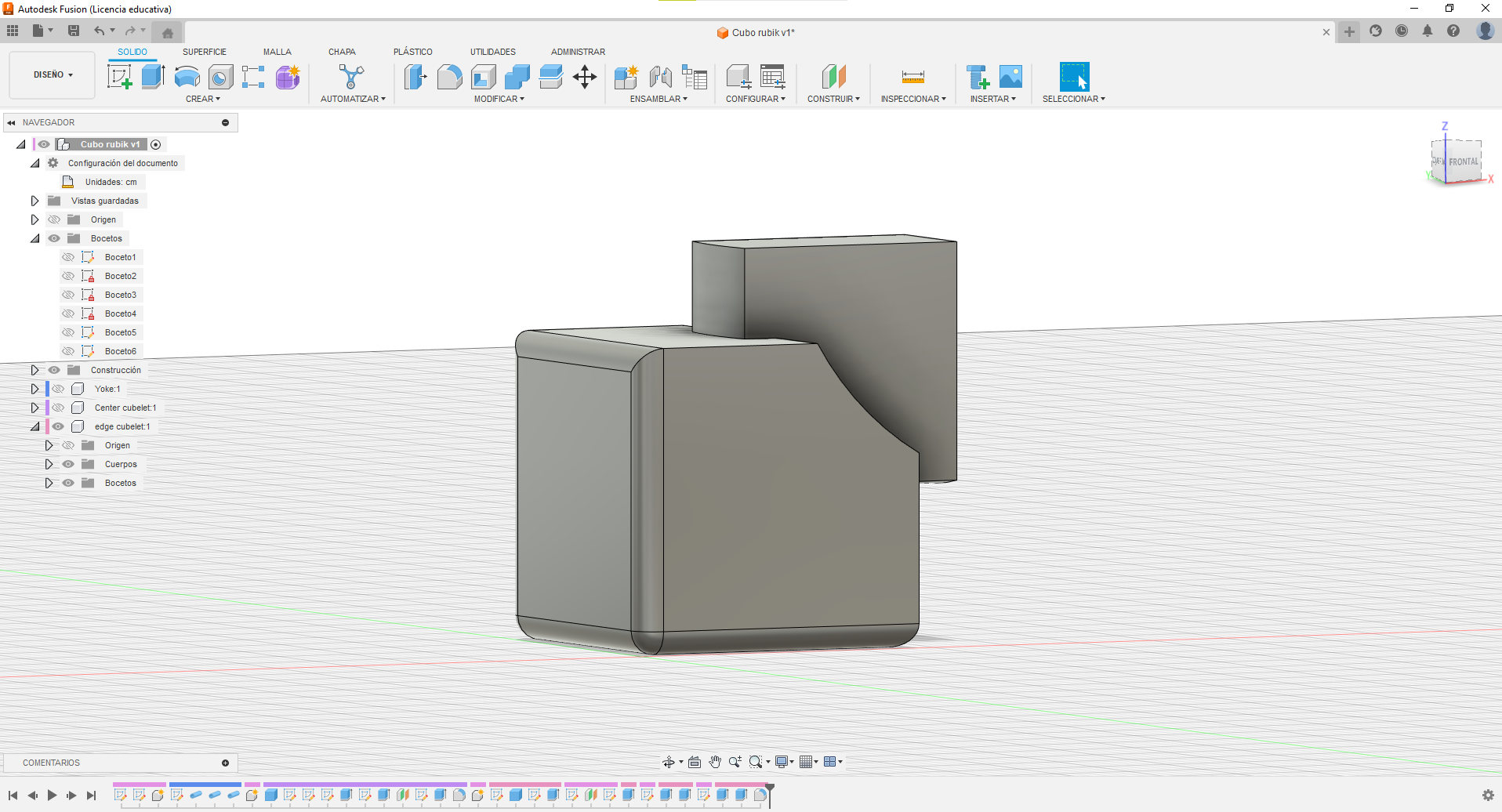Image resolution: width=1502 pixels, height=812 pixels.
Task: Activate Cubo rubik v1 radio button
Action: 156,144
